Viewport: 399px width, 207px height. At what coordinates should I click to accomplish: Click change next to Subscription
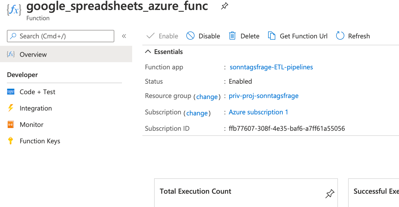point(197,113)
